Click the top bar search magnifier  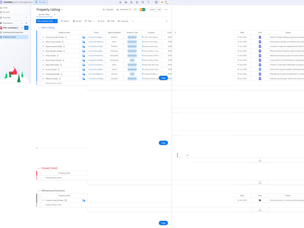coord(143,2)
